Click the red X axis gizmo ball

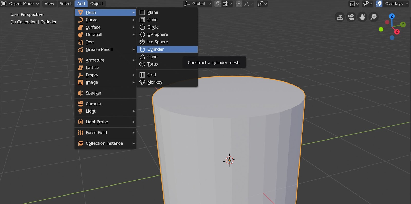click(x=397, y=32)
